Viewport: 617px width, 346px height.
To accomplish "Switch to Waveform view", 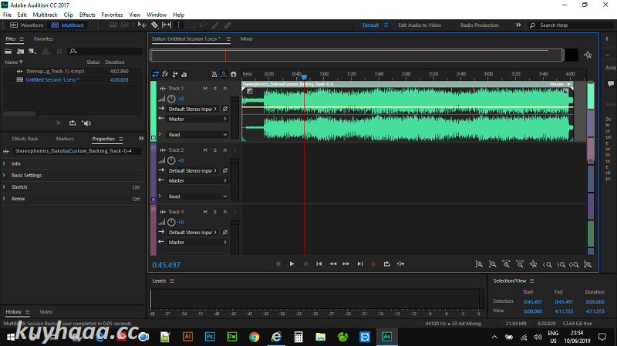I will (x=27, y=25).
